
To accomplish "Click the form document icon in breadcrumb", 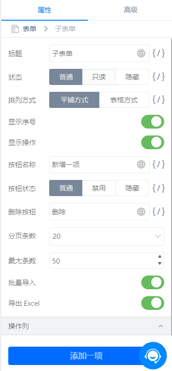I will click(x=15, y=29).
